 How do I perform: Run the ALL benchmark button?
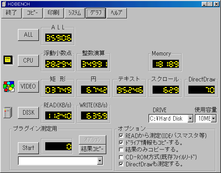coord(28,35)
